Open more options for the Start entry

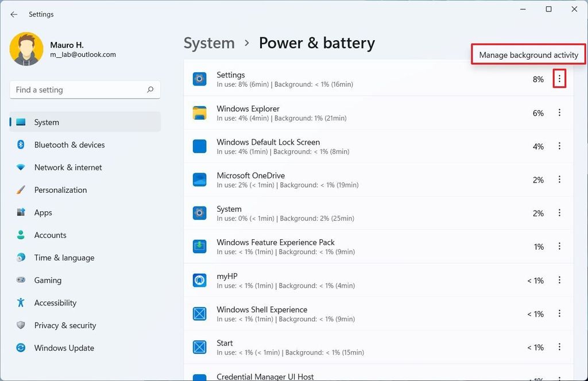click(559, 347)
